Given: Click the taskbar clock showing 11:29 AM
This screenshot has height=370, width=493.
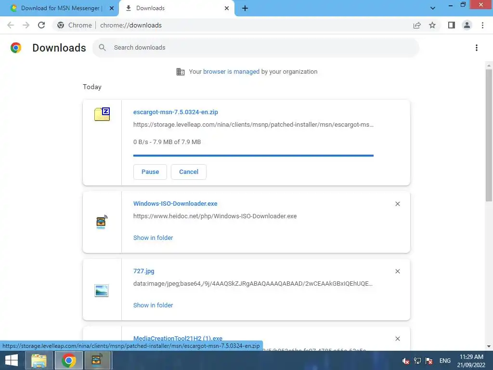Looking at the screenshot, I should coord(471,360).
